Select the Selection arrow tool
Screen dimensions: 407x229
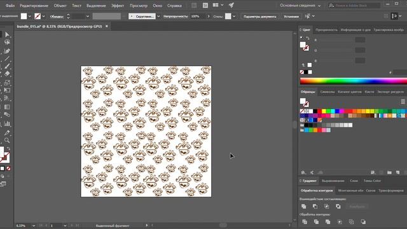(7, 34)
